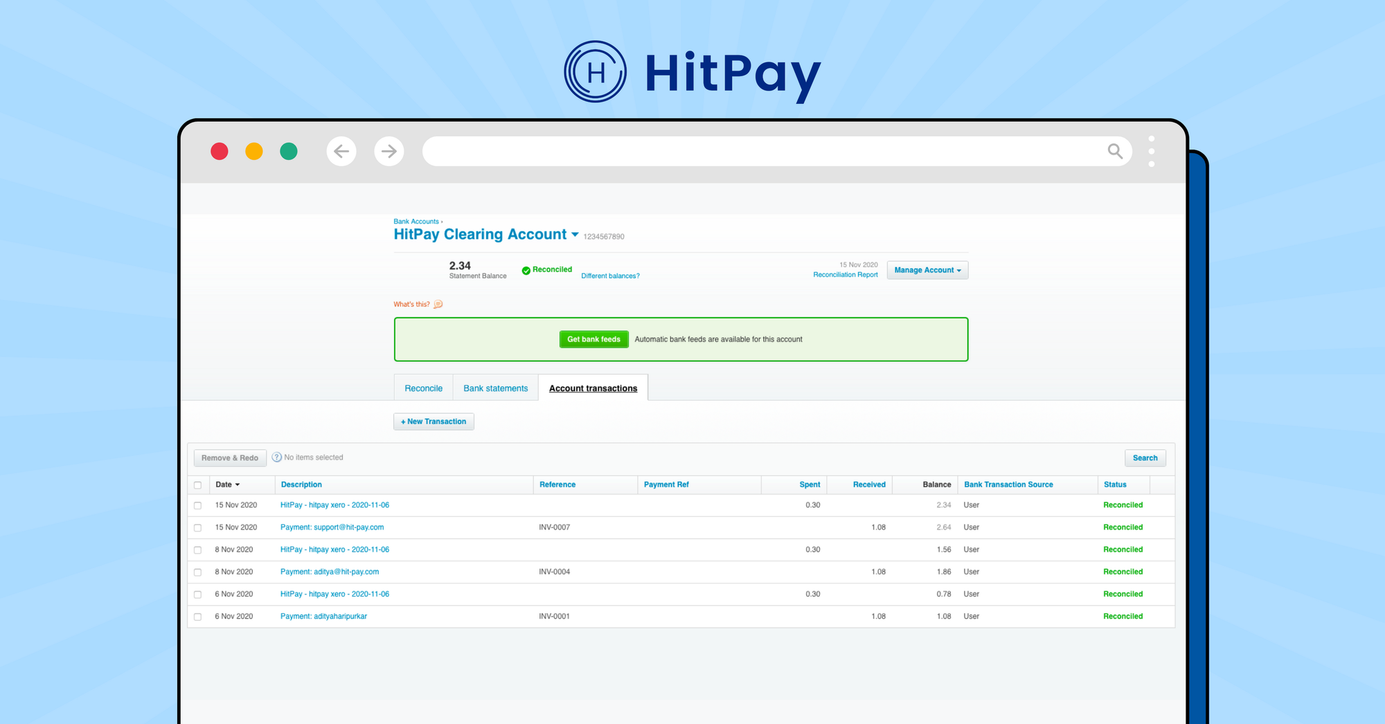Click the Reference column header
Image resolution: width=1385 pixels, height=724 pixels.
coord(557,485)
